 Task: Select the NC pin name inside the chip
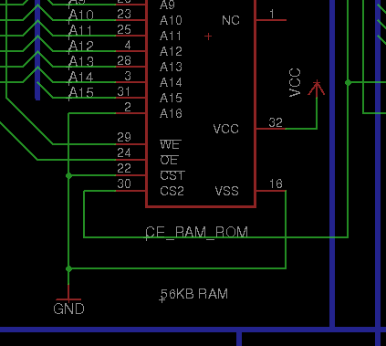(x=231, y=20)
